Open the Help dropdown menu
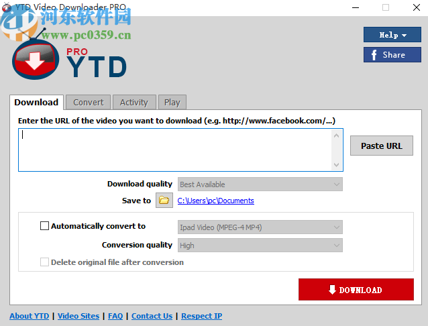Viewport: 428px width, 326px height. click(x=392, y=35)
